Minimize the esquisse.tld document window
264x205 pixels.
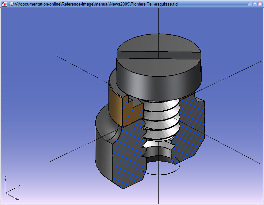[250, 4]
